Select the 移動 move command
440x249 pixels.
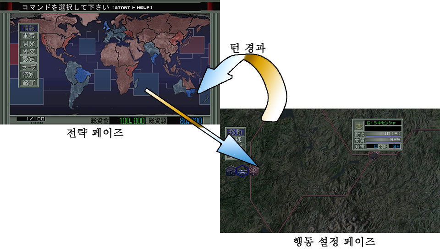[236, 132]
